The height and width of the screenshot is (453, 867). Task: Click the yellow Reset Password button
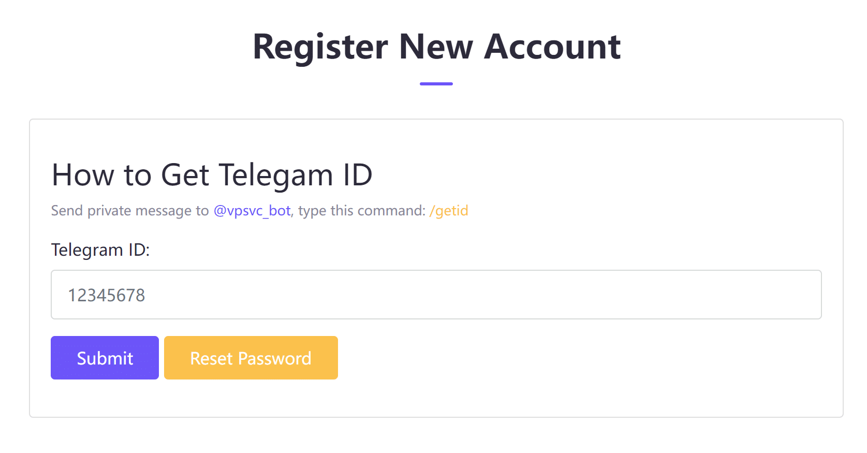click(251, 358)
